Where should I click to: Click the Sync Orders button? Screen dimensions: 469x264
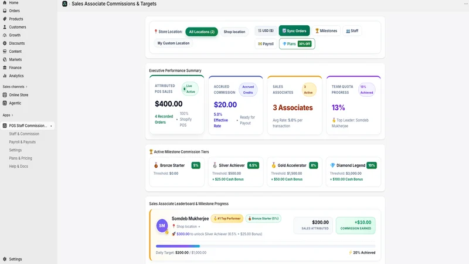pos(294,31)
